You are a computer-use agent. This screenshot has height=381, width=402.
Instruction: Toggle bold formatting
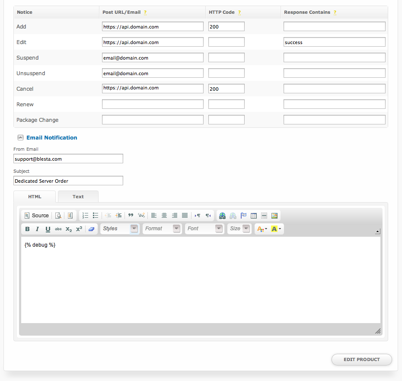click(28, 229)
